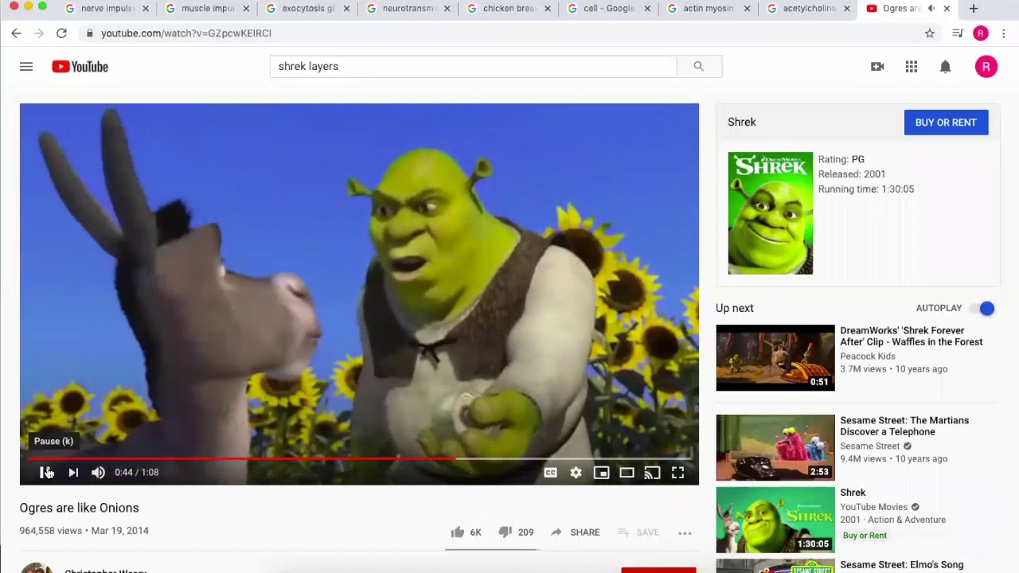Open Sesame Street Martians Discover a Telephone title

click(904, 426)
